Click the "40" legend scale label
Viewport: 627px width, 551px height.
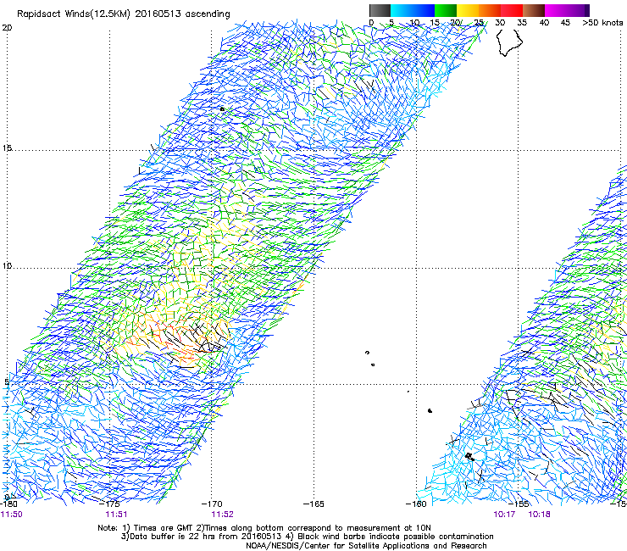coord(544,23)
